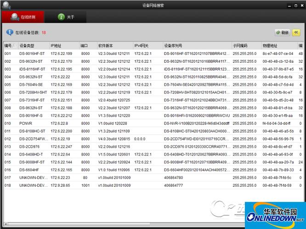Click version V4.0.3build 120815
306x229 pixels.
click(x=114, y=139)
